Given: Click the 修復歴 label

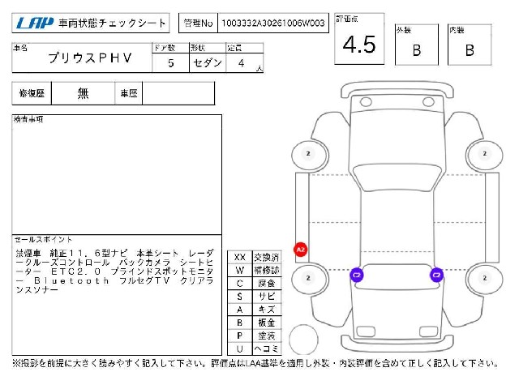Looking at the screenshot, I should point(32,94).
